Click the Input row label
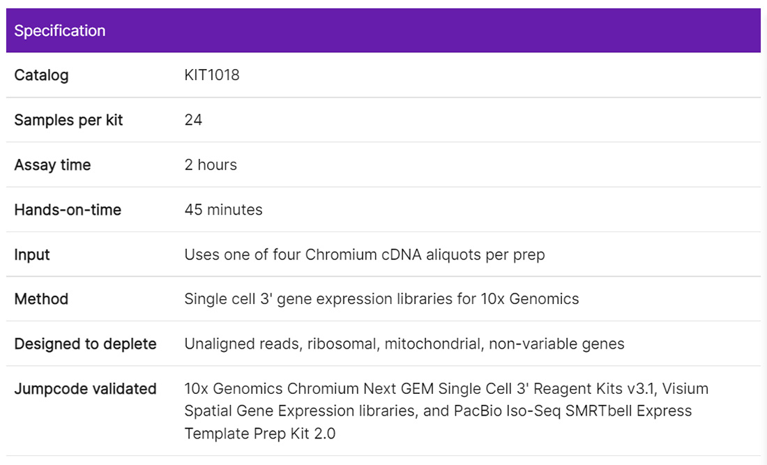This screenshot has height=465, width=767. (32, 254)
